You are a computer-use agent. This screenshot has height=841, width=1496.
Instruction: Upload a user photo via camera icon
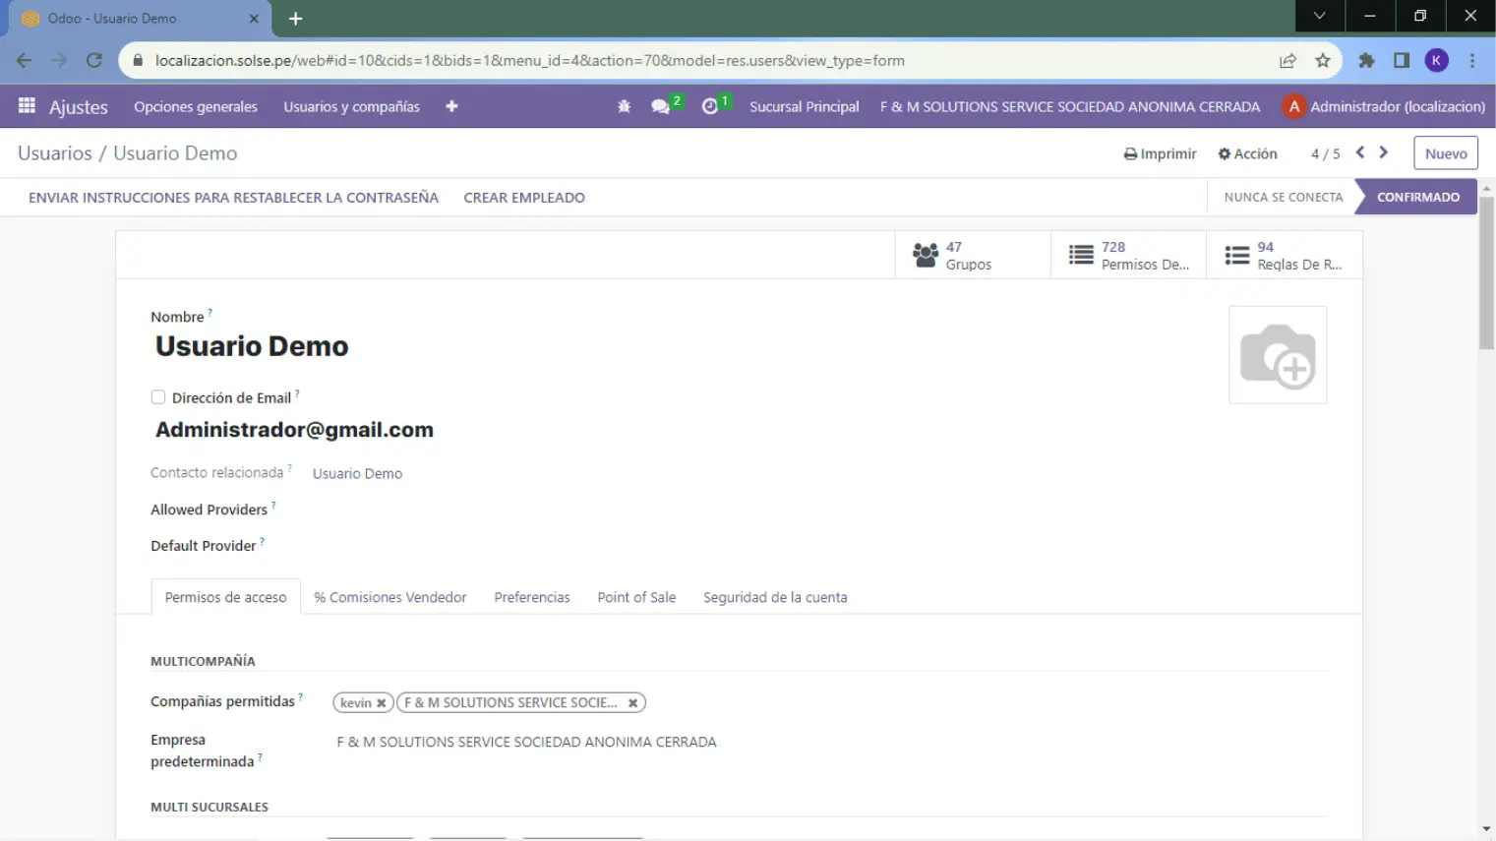[1278, 355]
